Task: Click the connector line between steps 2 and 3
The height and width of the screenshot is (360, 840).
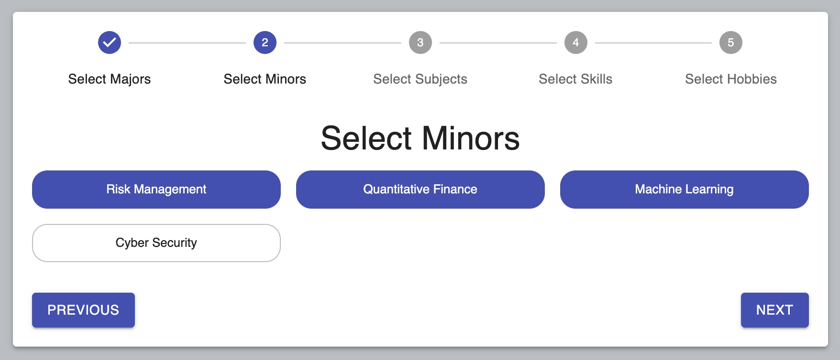Action: 343,43
